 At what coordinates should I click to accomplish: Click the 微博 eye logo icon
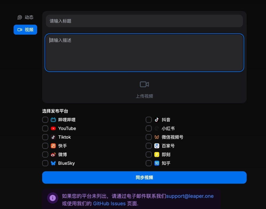tap(53, 154)
